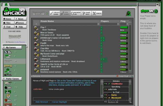Open the Hearts parlor game

(8, 100)
